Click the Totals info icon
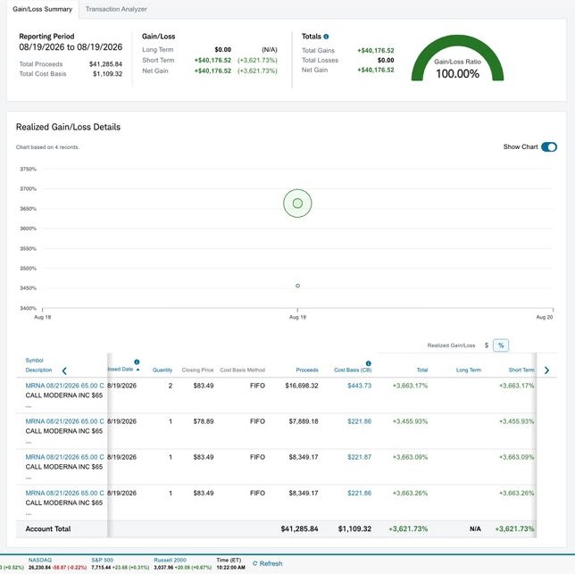This screenshot has height=574, width=575. pos(326,37)
